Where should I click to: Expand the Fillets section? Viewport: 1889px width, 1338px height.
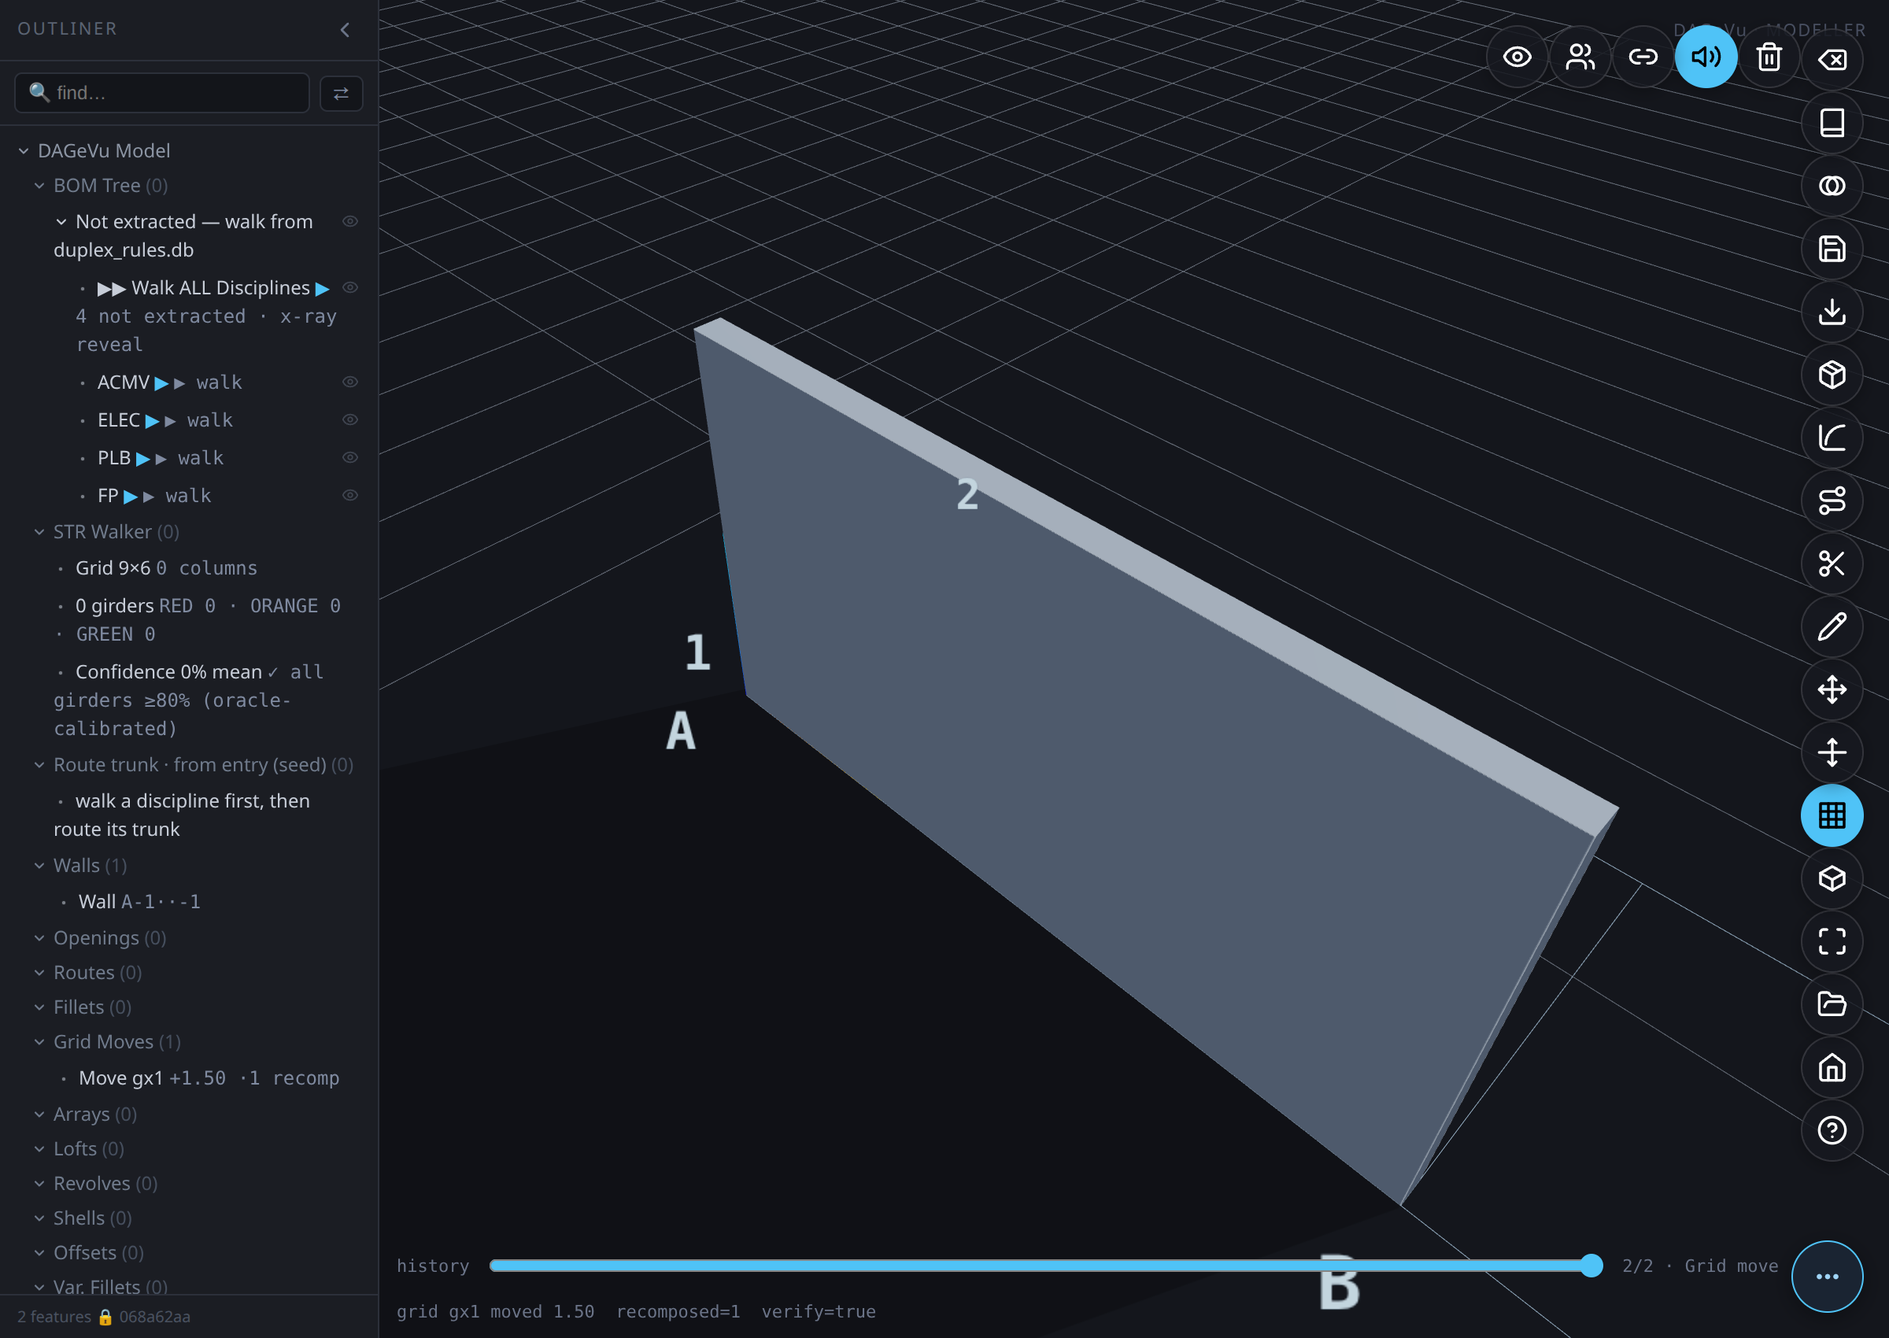click(39, 1007)
